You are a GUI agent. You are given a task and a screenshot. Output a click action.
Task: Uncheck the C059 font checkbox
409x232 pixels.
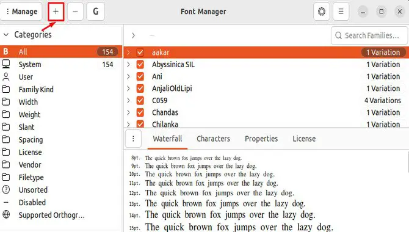coord(140,100)
